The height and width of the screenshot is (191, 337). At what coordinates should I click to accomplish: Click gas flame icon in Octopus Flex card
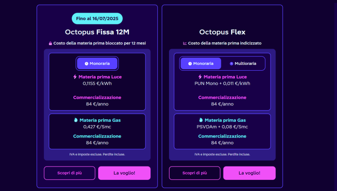coord(201,120)
